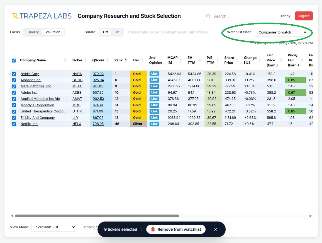Uncheck the Alphabet Inc. row checkbox

point(14,80)
